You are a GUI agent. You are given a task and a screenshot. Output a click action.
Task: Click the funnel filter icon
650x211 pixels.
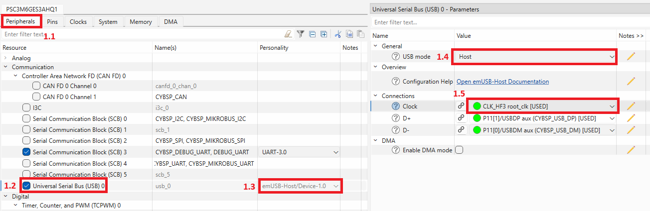301,34
